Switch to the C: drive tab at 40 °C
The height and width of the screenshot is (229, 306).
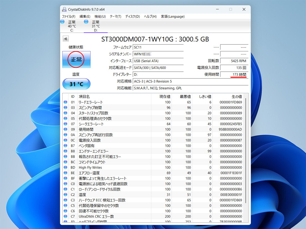tap(72, 26)
